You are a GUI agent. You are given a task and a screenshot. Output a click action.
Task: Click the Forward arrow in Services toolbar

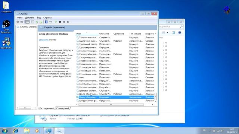[22, 22]
